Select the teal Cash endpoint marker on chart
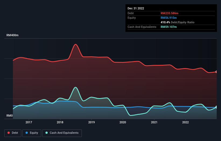This screenshot has width=221, height=141. (216, 107)
